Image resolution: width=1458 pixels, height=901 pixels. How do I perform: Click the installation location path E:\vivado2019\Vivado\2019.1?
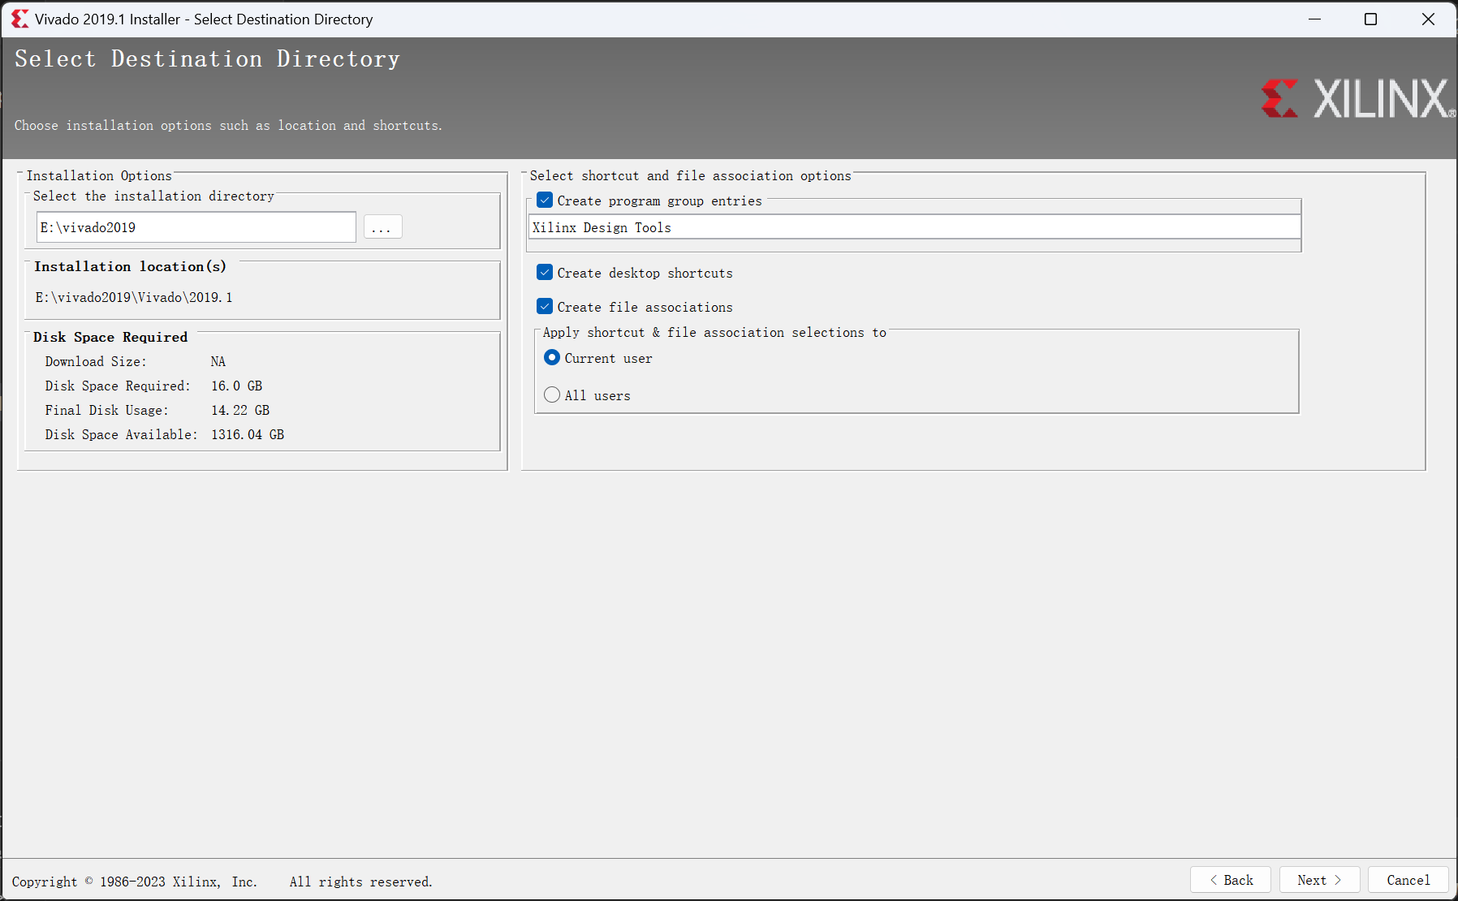134,298
